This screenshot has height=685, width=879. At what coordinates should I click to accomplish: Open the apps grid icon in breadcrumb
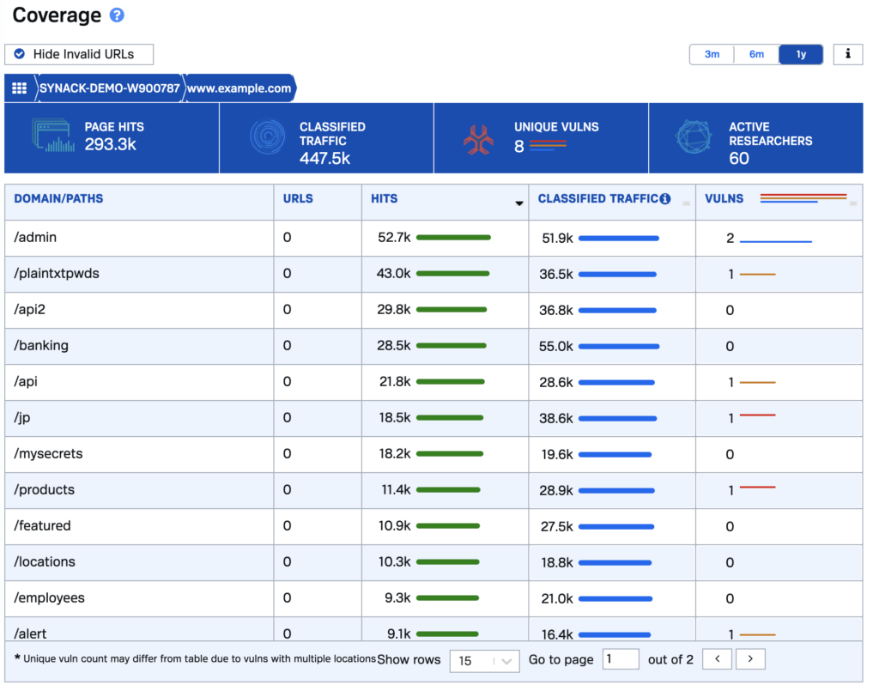tap(19, 88)
